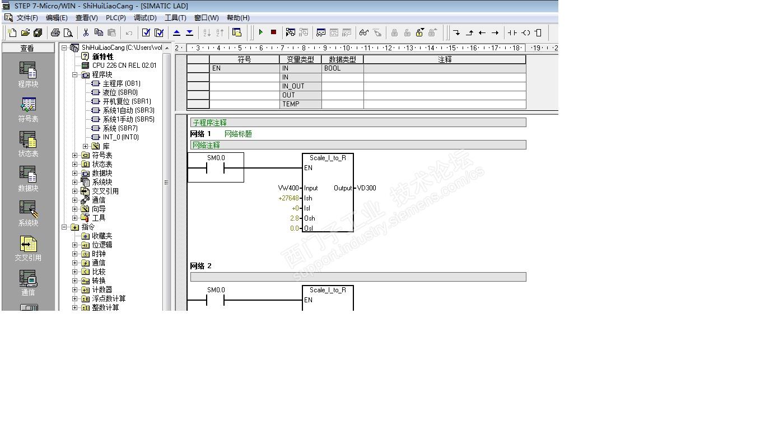This screenshot has height=430, width=765.
Task: Open 程序块 in the navigation bar
Action: (28, 75)
